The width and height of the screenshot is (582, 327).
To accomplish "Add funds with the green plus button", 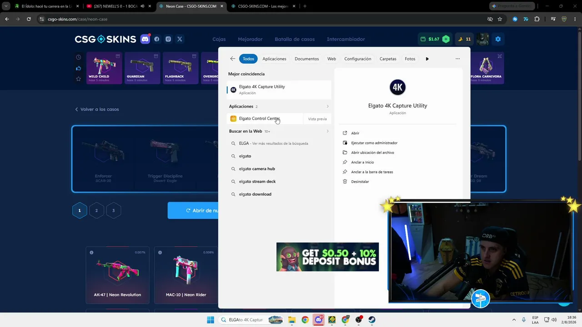I will [446, 39].
